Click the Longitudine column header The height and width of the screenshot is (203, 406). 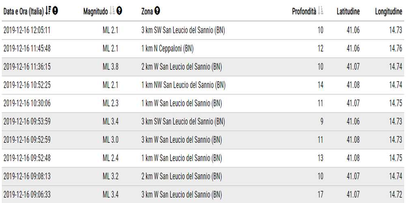[x=389, y=11]
